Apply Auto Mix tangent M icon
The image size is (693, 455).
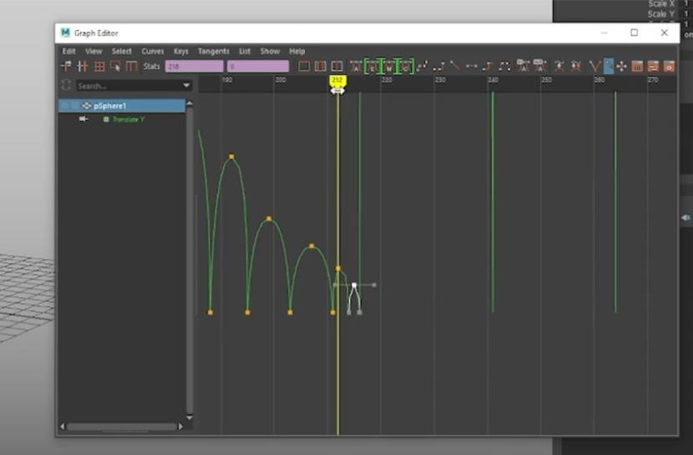click(389, 67)
